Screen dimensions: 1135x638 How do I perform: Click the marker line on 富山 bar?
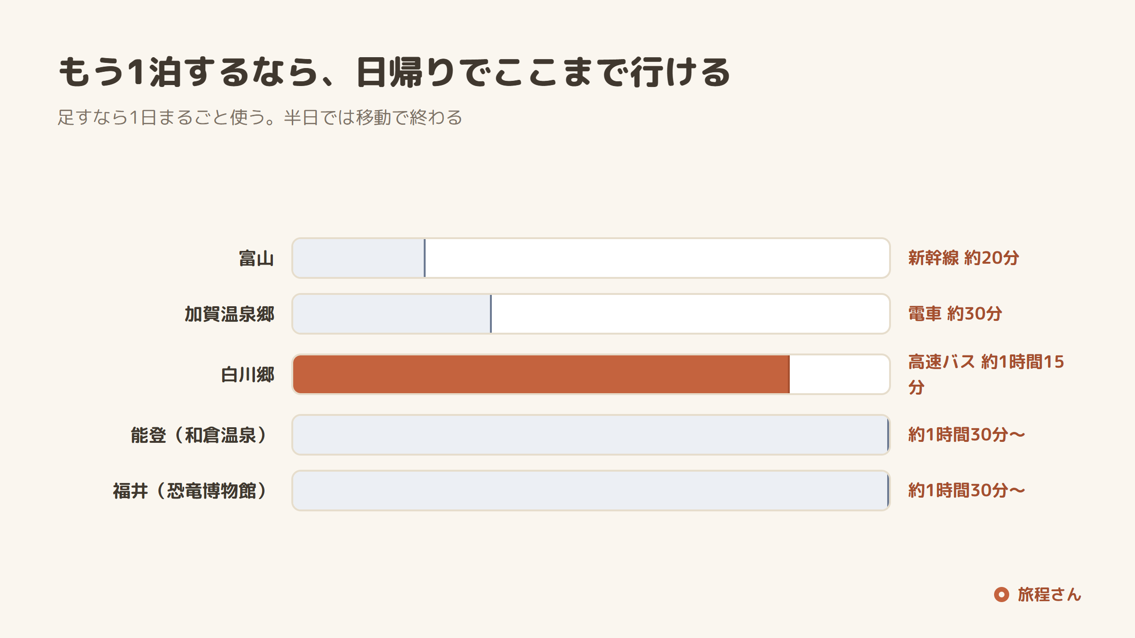click(425, 258)
